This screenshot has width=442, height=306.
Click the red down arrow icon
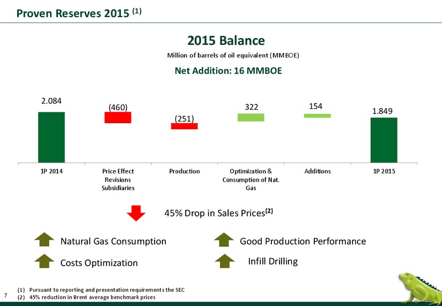(136, 213)
